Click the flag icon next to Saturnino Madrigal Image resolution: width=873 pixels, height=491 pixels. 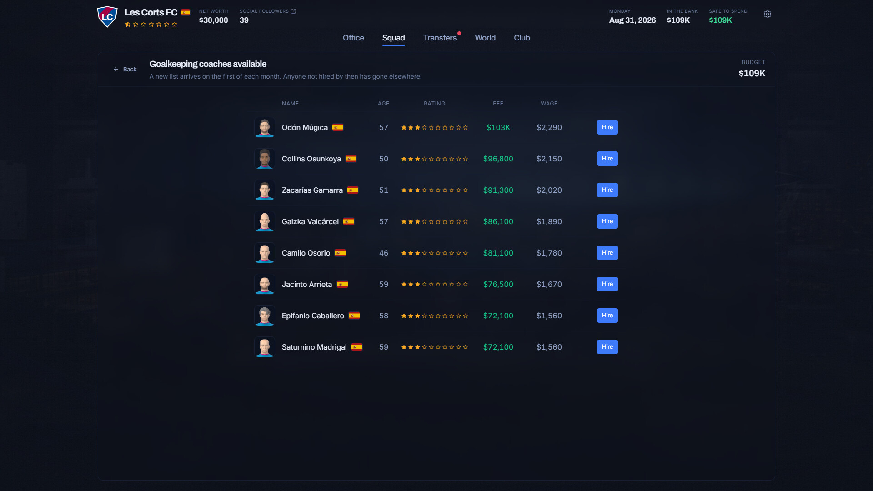click(x=357, y=347)
